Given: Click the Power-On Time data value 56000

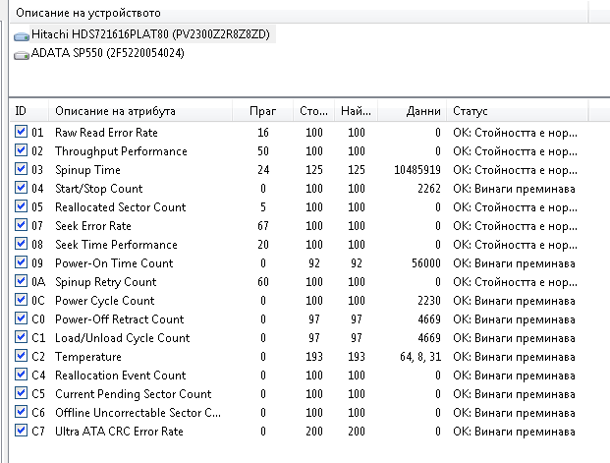Looking at the screenshot, I should coord(426,263).
